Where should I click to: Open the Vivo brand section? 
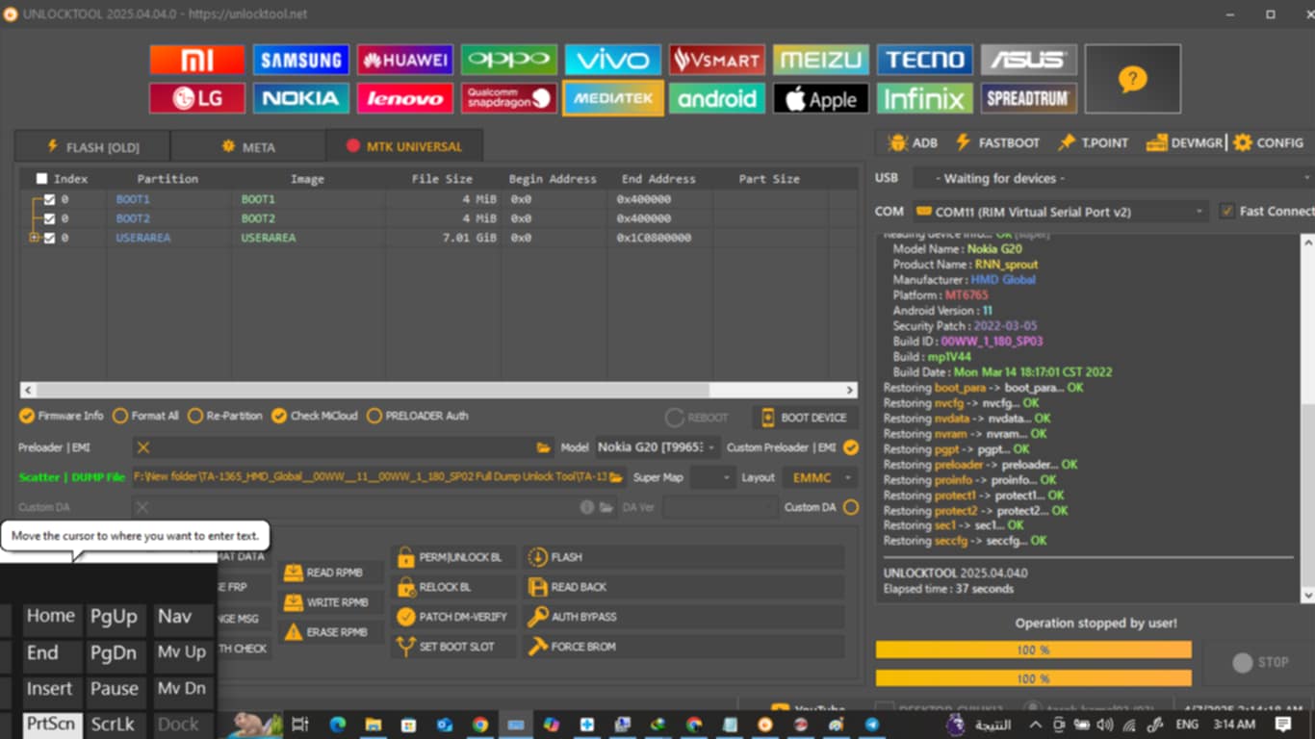pyautogui.click(x=613, y=60)
